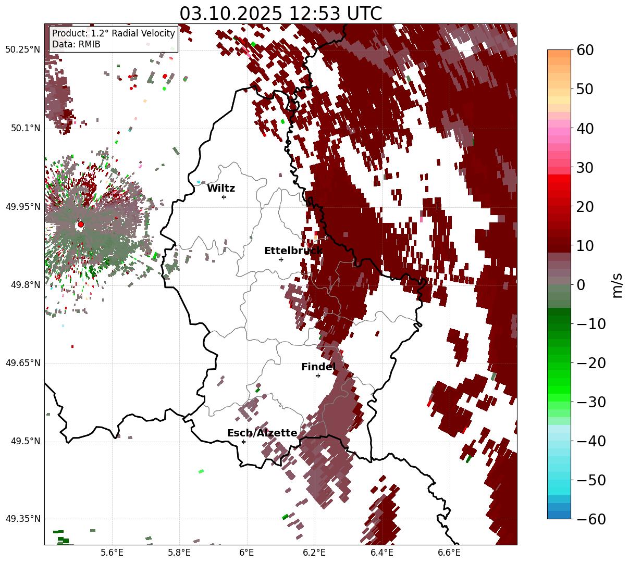Click the 50.1°N latitude label
Image resolution: width=629 pixels, height=563 pixels.
click(x=25, y=128)
